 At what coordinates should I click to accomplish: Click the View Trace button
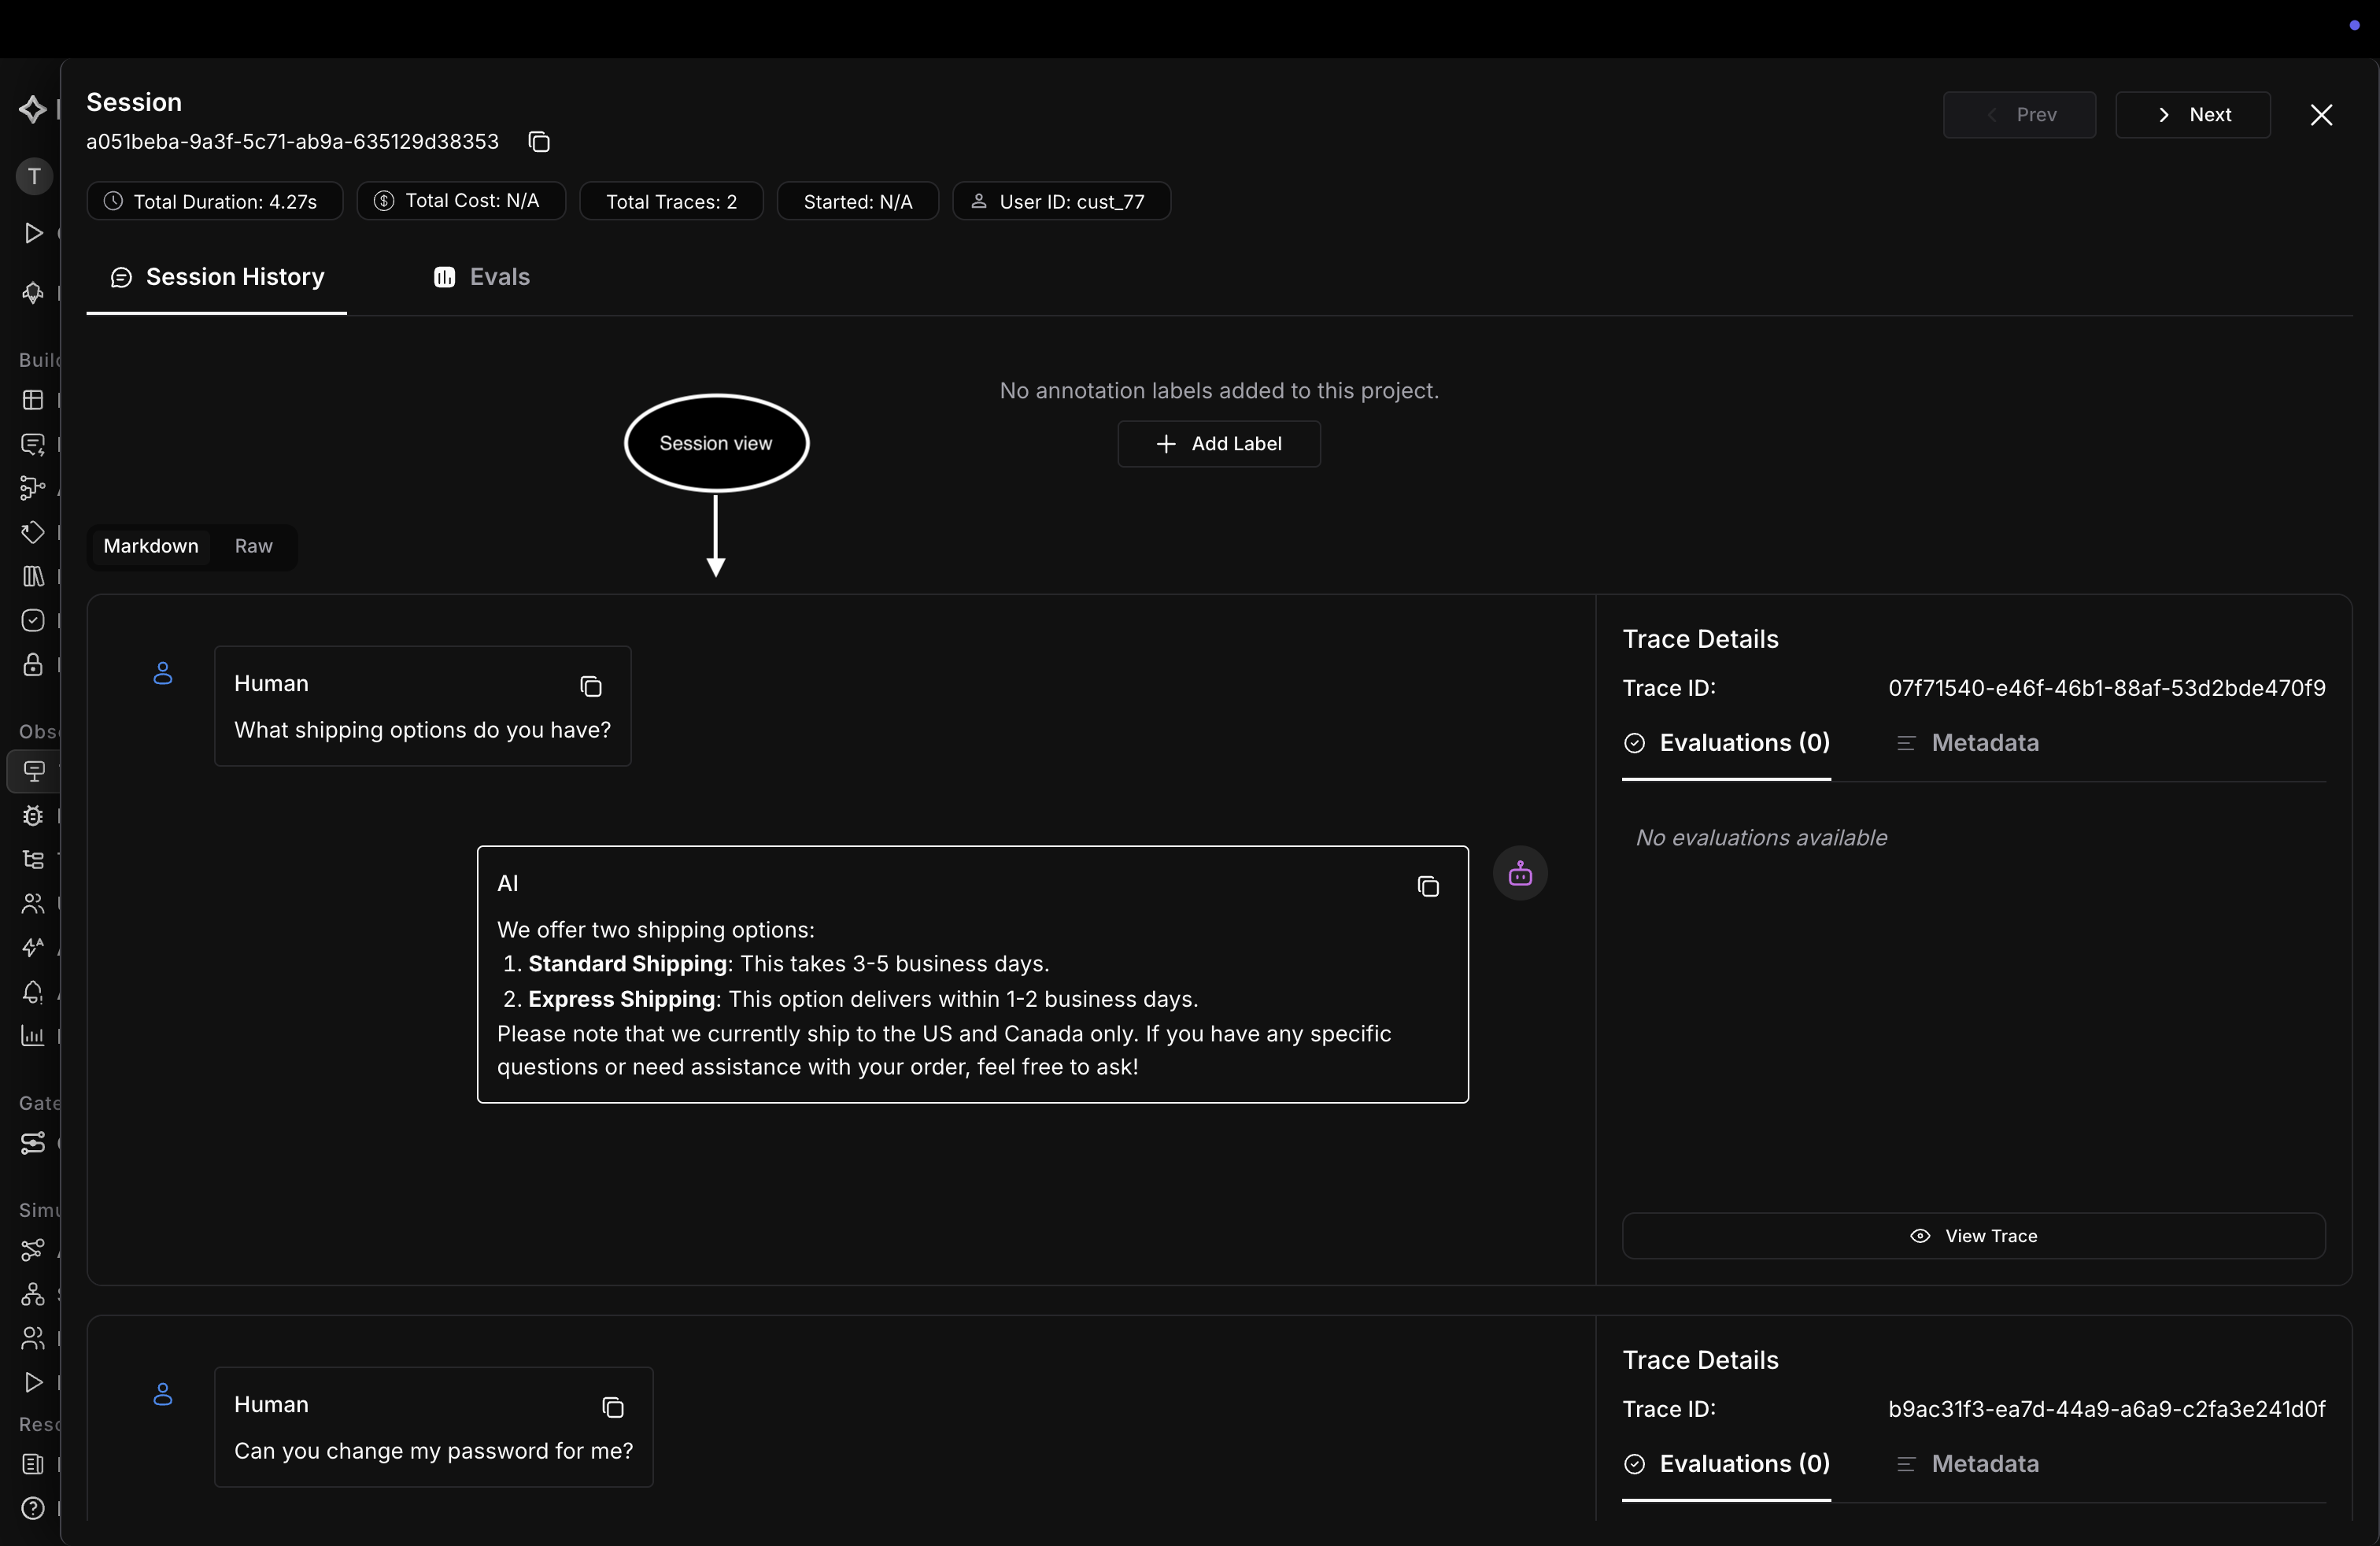(1973, 1236)
